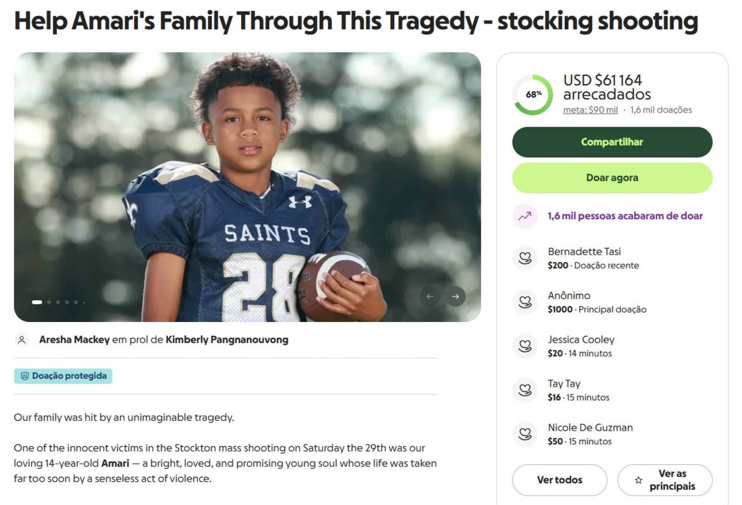Click the heart icon beside Nicole De Guzman
The width and height of the screenshot is (742, 505).
pos(525,434)
